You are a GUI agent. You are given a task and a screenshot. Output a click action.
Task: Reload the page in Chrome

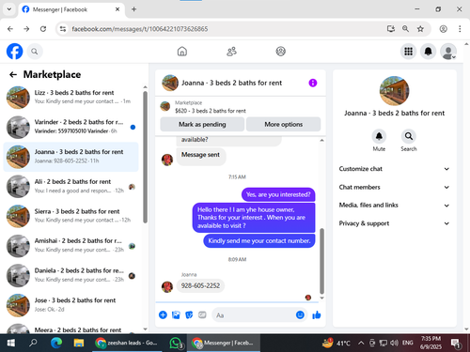coord(43,29)
